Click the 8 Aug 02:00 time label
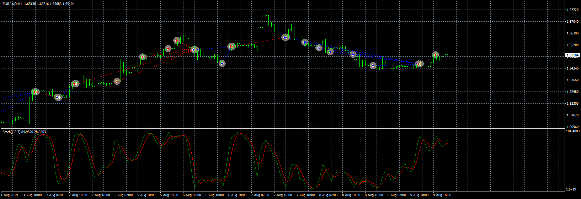 click(329, 195)
